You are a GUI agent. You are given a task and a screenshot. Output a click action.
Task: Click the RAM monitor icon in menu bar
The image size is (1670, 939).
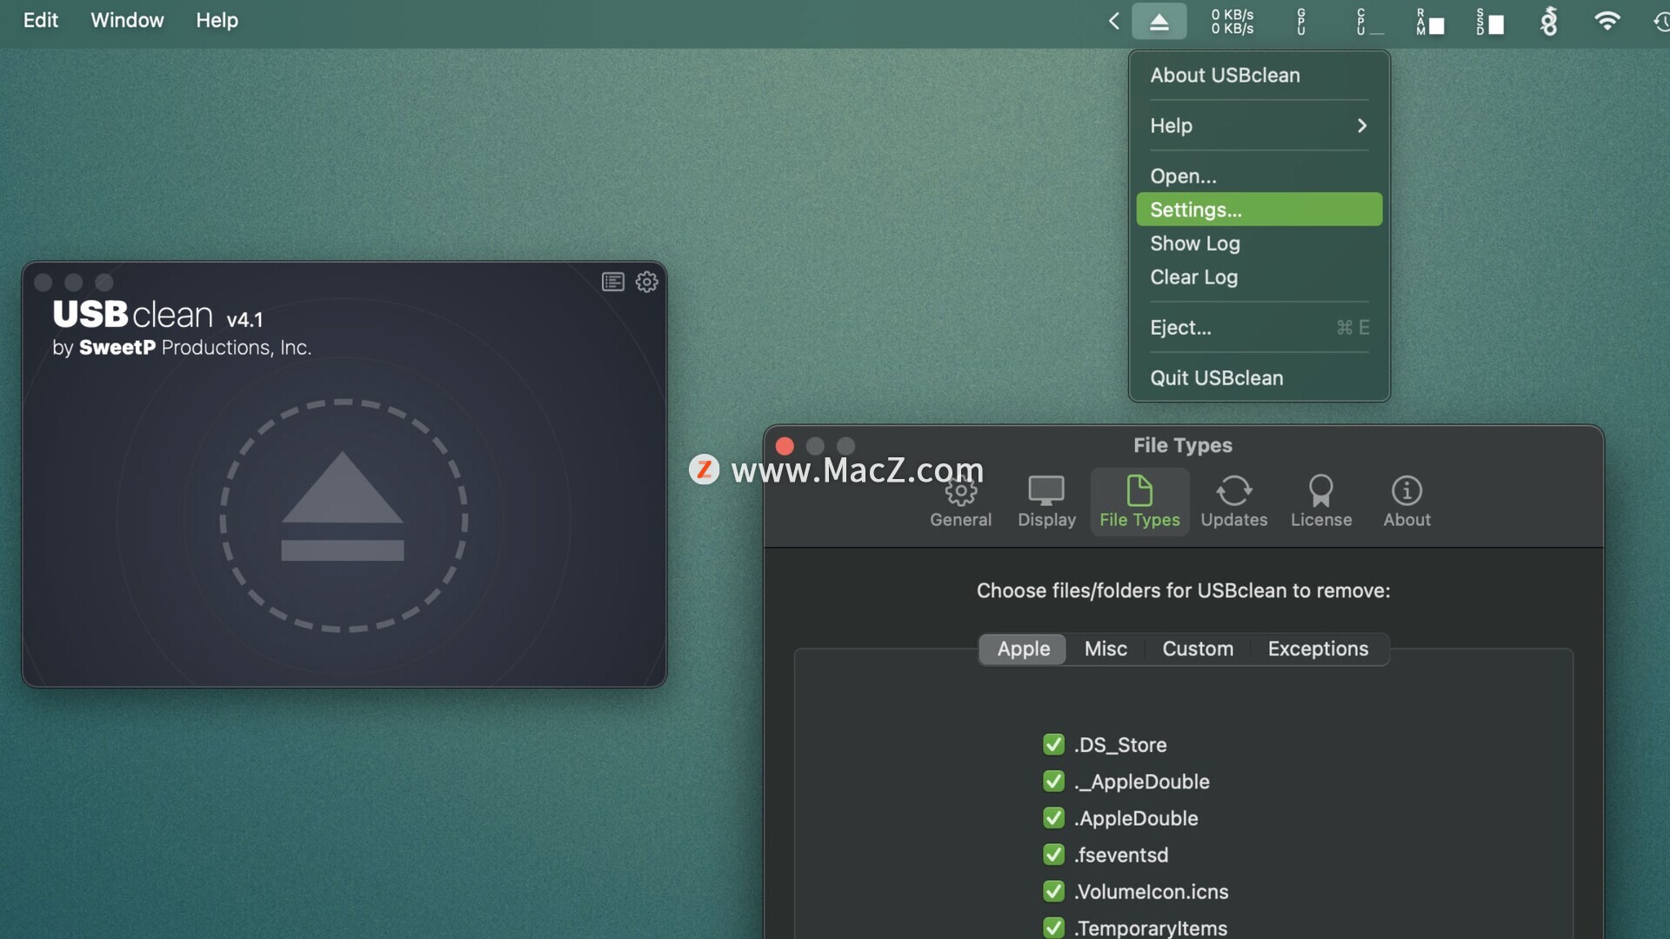click(1430, 22)
